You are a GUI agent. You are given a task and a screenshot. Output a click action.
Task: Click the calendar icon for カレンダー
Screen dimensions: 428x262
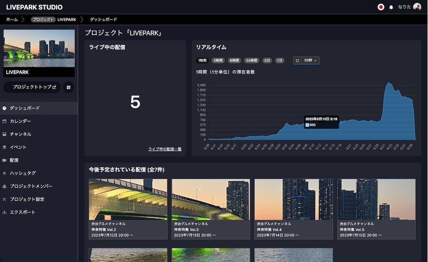tap(4, 121)
